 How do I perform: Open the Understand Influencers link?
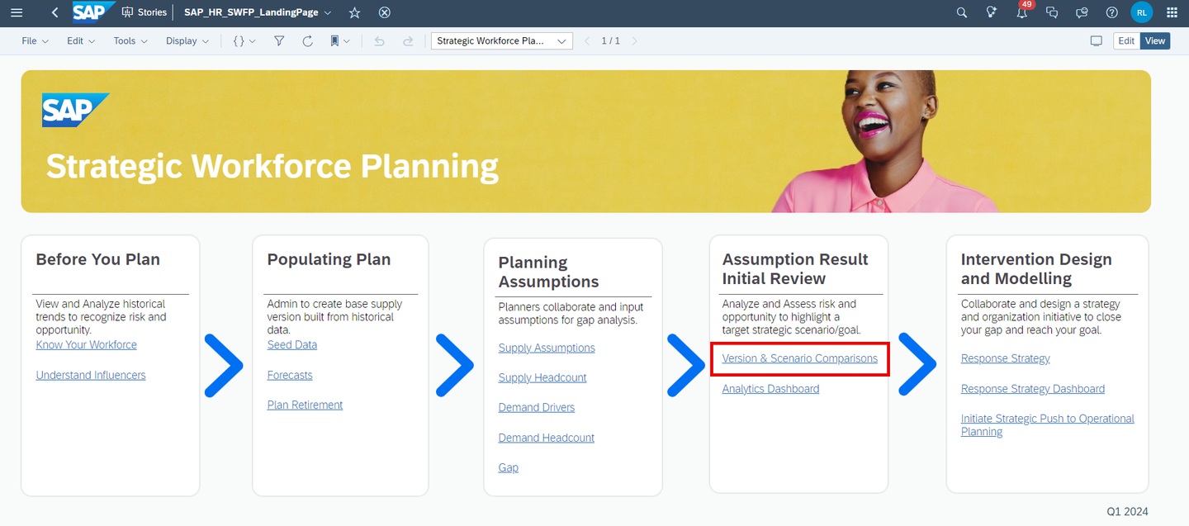tap(91, 375)
